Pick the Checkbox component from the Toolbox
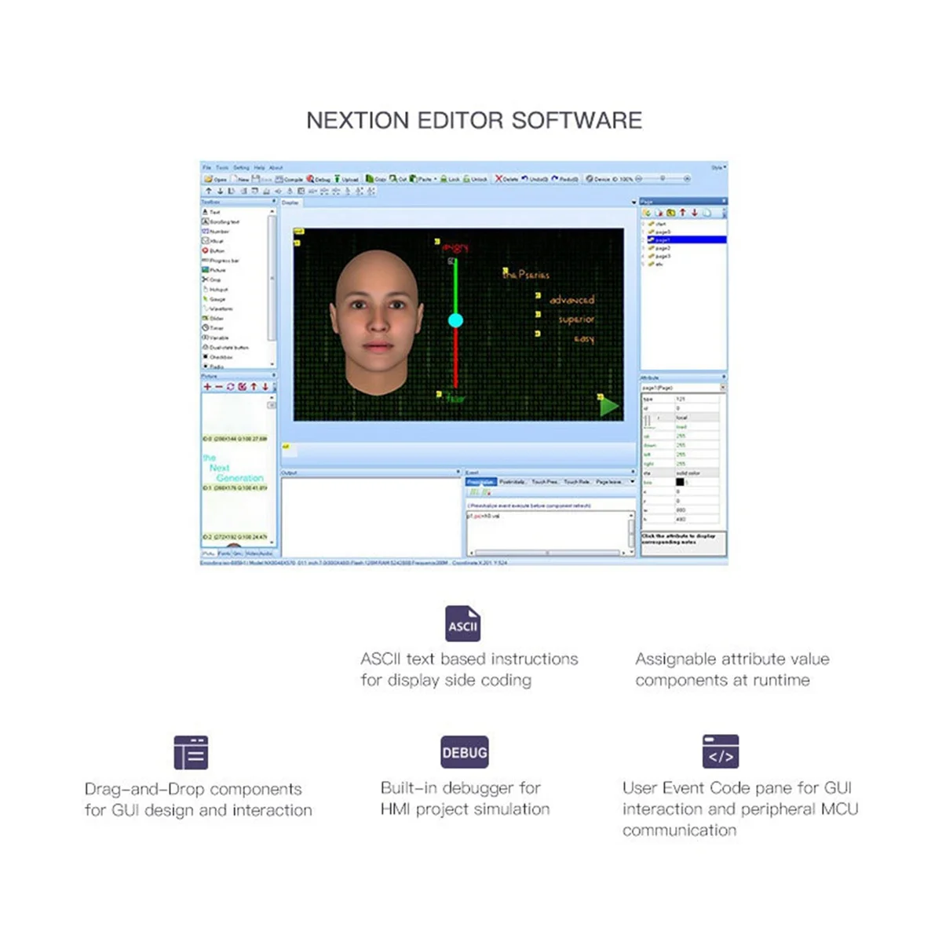This screenshot has height=942, width=942. (217, 356)
